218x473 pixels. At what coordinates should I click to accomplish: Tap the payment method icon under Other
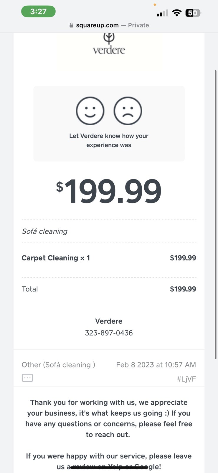pos(27,378)
